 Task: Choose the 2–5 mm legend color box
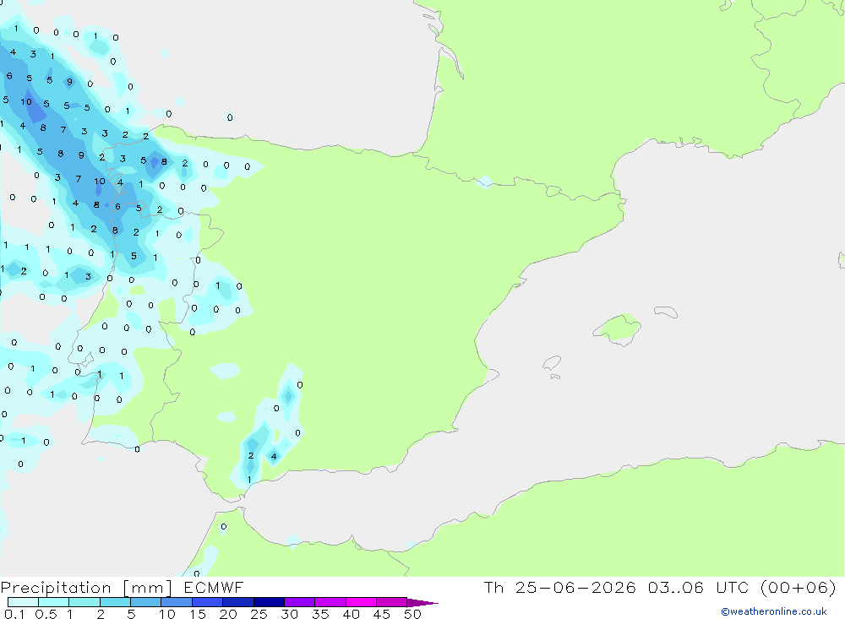coord(115,602)
